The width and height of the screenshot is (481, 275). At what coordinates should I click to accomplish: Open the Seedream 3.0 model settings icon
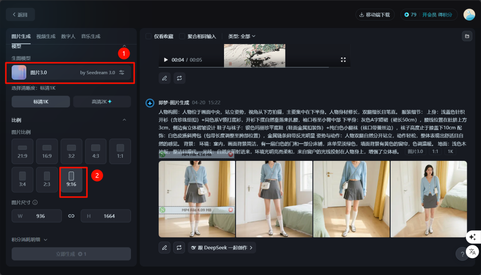122,72
